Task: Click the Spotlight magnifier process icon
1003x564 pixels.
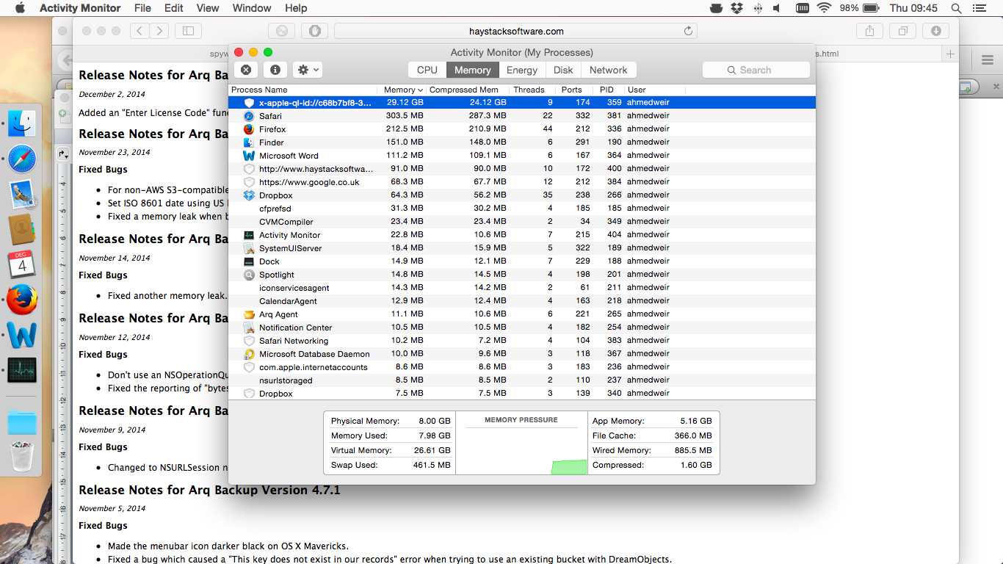Action: [x=249, y=275]
